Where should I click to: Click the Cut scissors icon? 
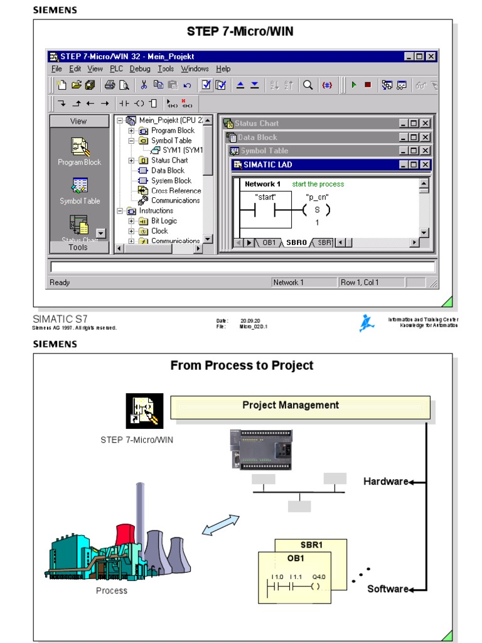[144, 85]
